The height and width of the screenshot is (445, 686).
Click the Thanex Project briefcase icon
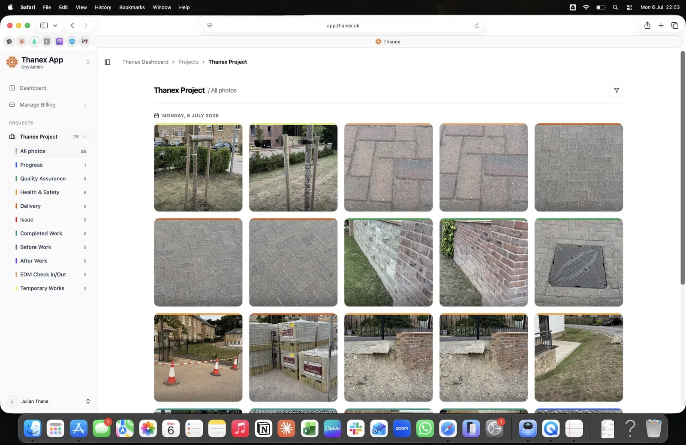[x=12, y=137]
